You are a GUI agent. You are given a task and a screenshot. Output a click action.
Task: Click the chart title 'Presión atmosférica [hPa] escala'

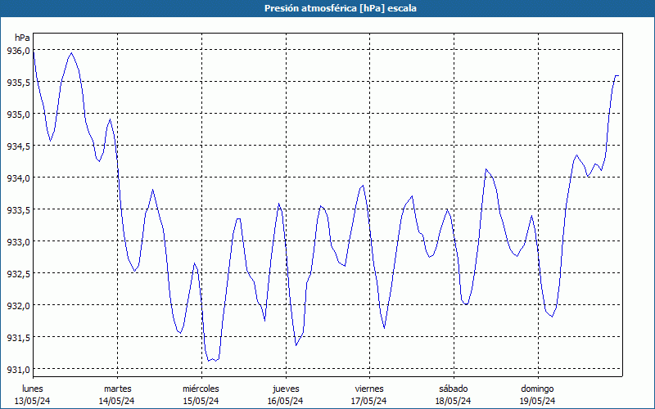tap(341, 8)
